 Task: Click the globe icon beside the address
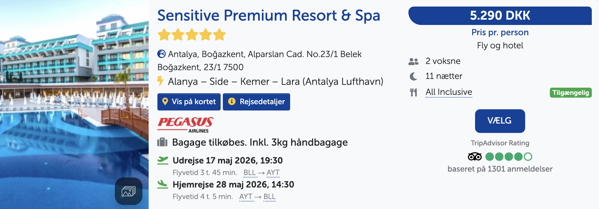click(161, 54)
